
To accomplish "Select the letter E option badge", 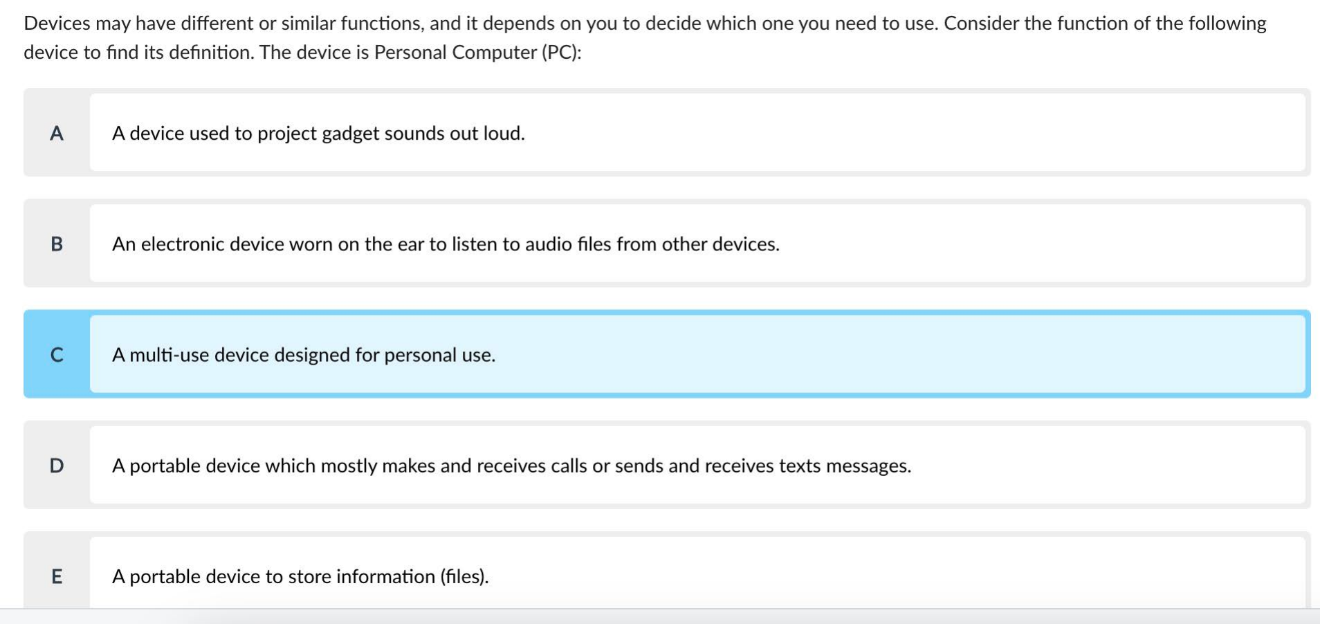I will pos(57,576).
